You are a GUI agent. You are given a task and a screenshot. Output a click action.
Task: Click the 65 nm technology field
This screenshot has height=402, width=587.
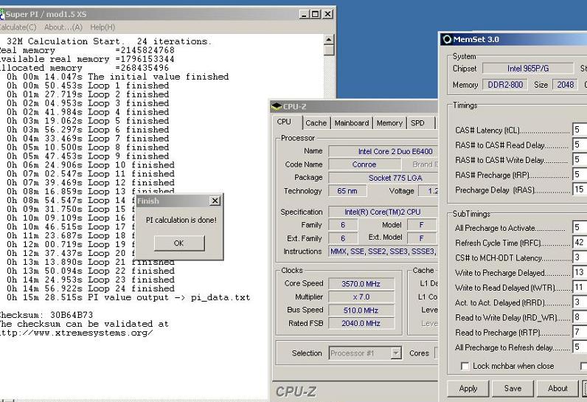347,191
